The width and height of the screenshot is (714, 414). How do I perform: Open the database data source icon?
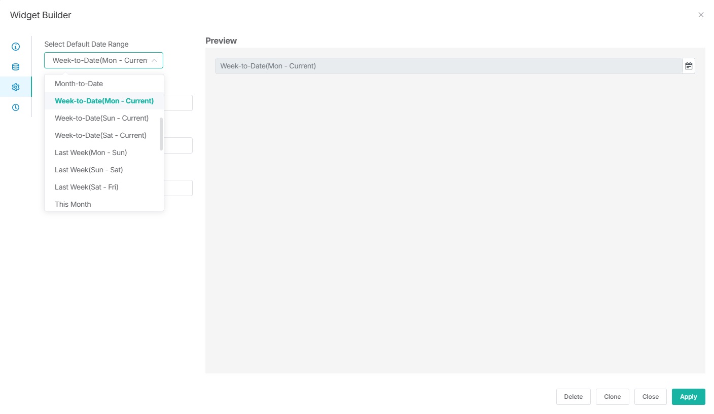click(x=16, y=67)
